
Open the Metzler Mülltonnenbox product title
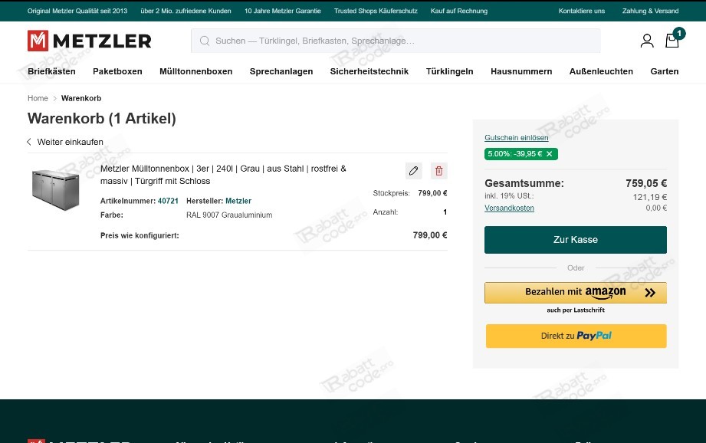[223, 175]
